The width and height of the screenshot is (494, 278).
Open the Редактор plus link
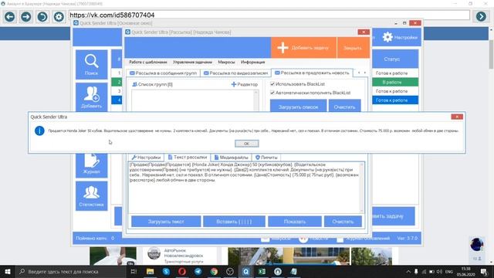(x=245, y=84)
